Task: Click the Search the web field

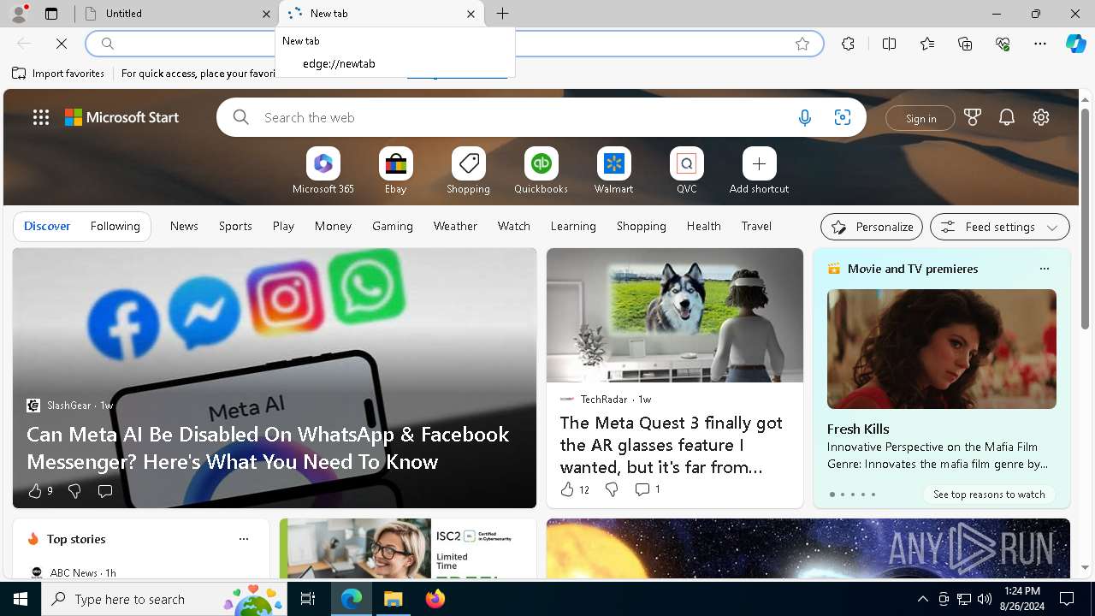Action: pyautogui.click(x=522, y=118)
